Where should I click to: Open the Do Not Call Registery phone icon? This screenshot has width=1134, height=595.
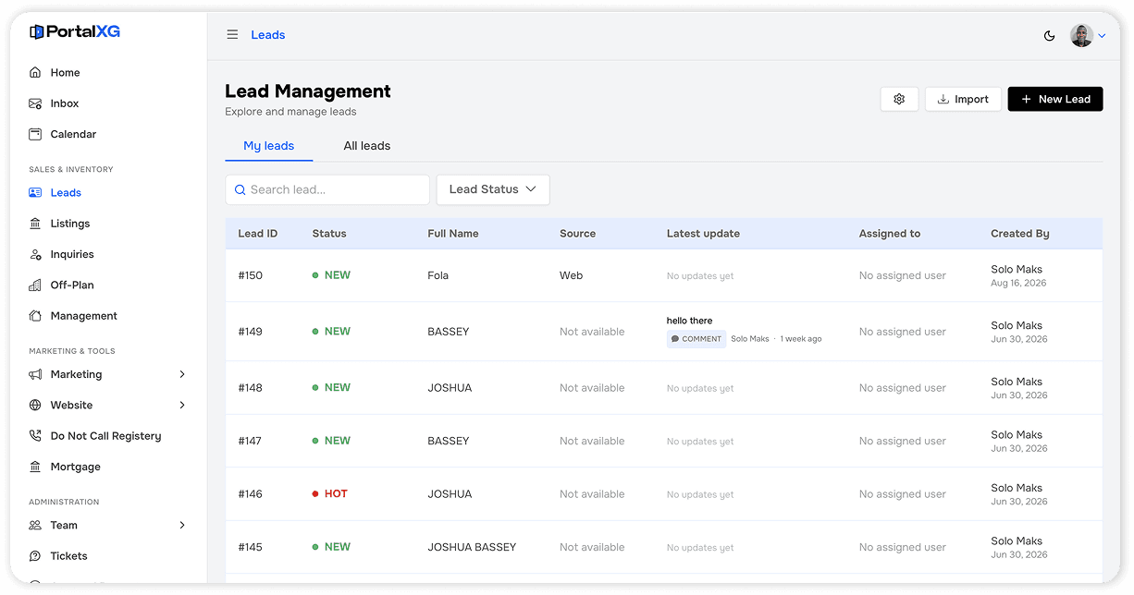[x=35, y=436]
